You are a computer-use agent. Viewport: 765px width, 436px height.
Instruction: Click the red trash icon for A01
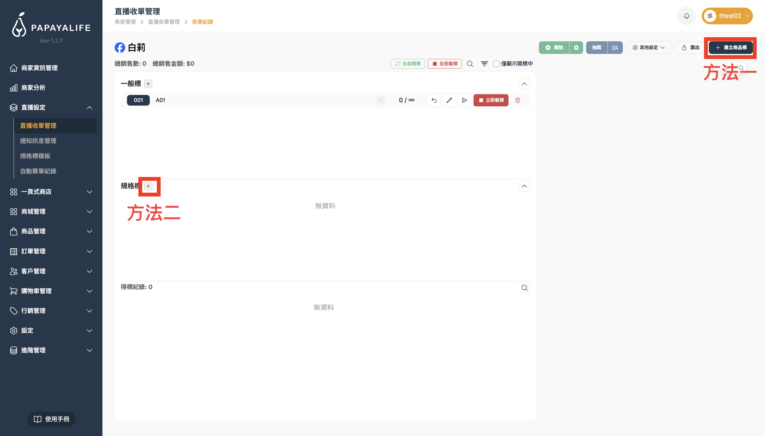(517, 100)
